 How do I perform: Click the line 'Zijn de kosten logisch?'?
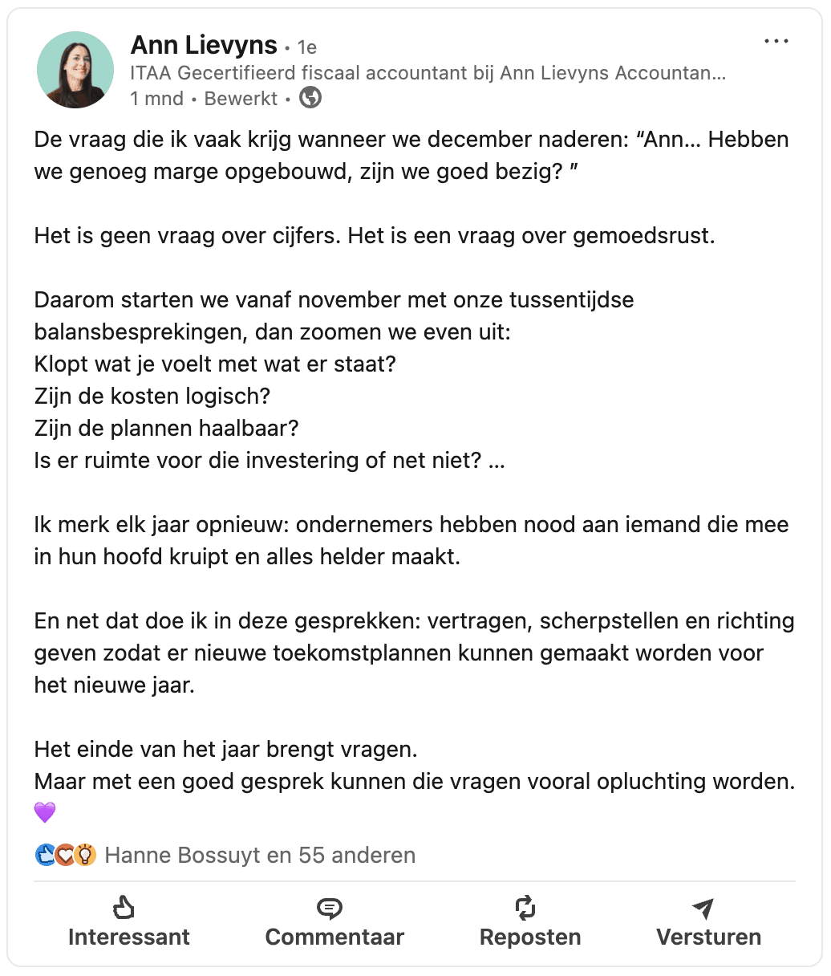pyautogui.click(x=152, y=396)
